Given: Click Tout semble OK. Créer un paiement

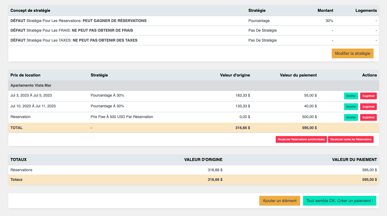Looking at the screenshot, I should tap(340, 200).
